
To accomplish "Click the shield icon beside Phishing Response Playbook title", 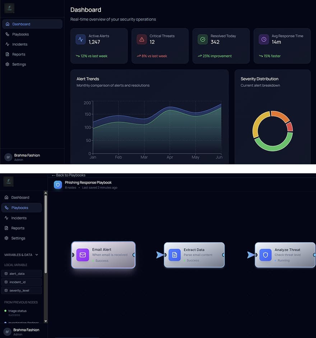I will pos(58,185).
